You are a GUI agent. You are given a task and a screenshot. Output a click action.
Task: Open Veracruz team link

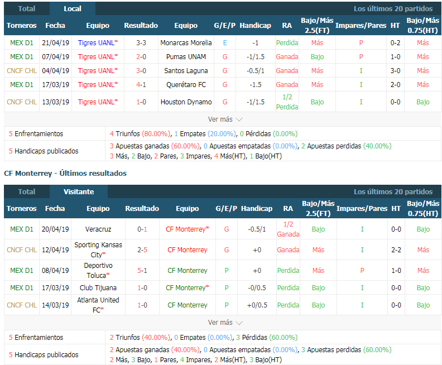pos(98,229)
